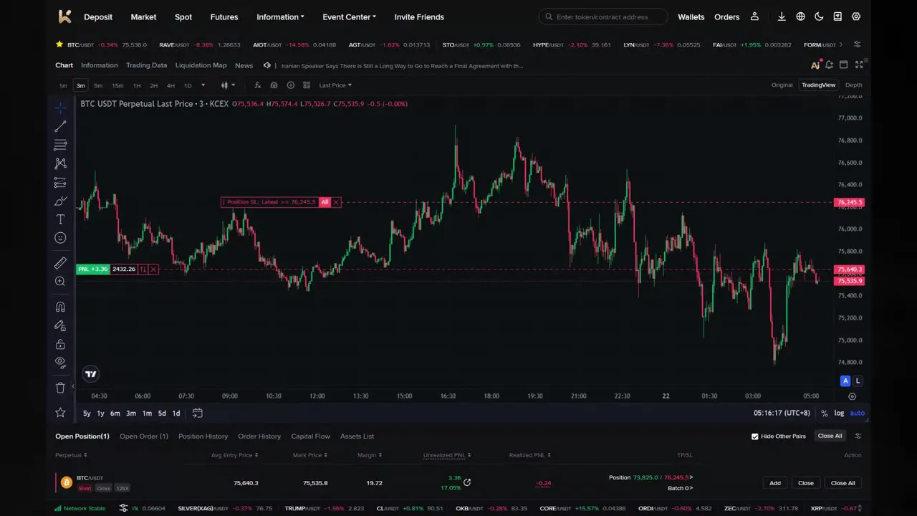Screen dimensions: 917x516
Task: Toggle magnet mode in the drawing toolbar
Action: click(x=61, y=307)
